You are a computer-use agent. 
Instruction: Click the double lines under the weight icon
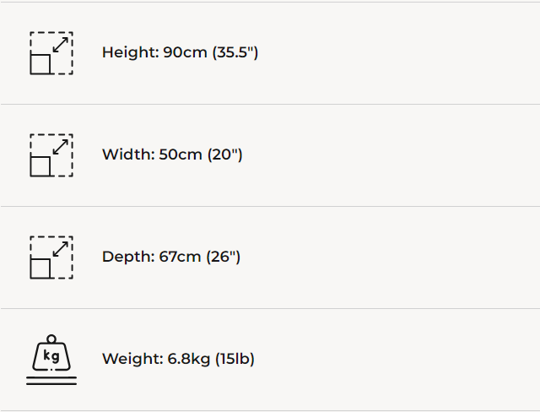(51, 381)
